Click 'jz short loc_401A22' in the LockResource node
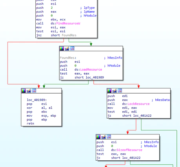This screenshot has height=167, width=180. [129, 116]
